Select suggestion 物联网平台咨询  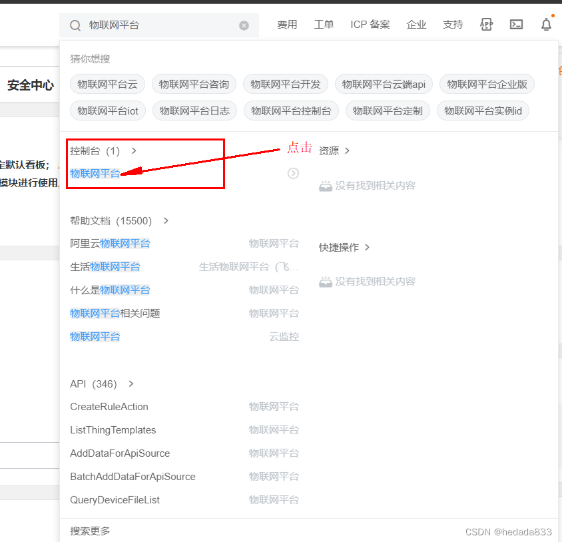click(x=194, y=85)
